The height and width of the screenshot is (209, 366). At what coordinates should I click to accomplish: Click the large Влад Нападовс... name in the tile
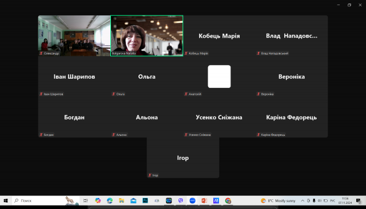(x=292, y=36)
